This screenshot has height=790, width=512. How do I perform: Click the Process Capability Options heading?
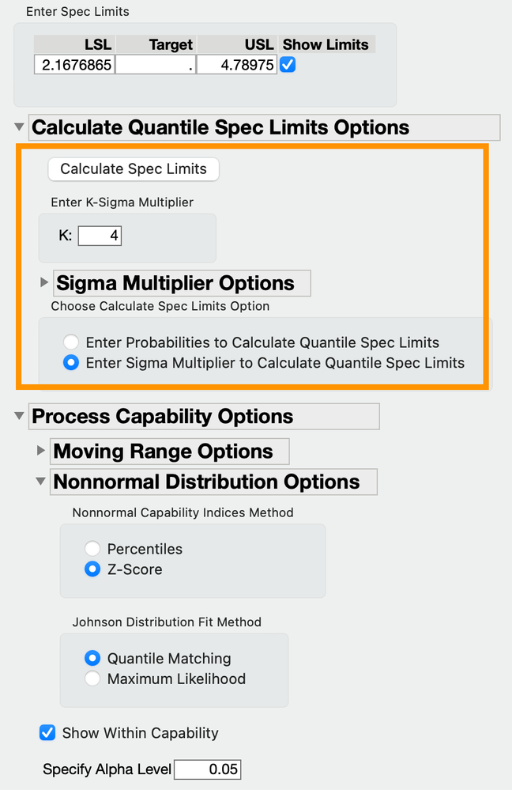[x=162, y=417]
